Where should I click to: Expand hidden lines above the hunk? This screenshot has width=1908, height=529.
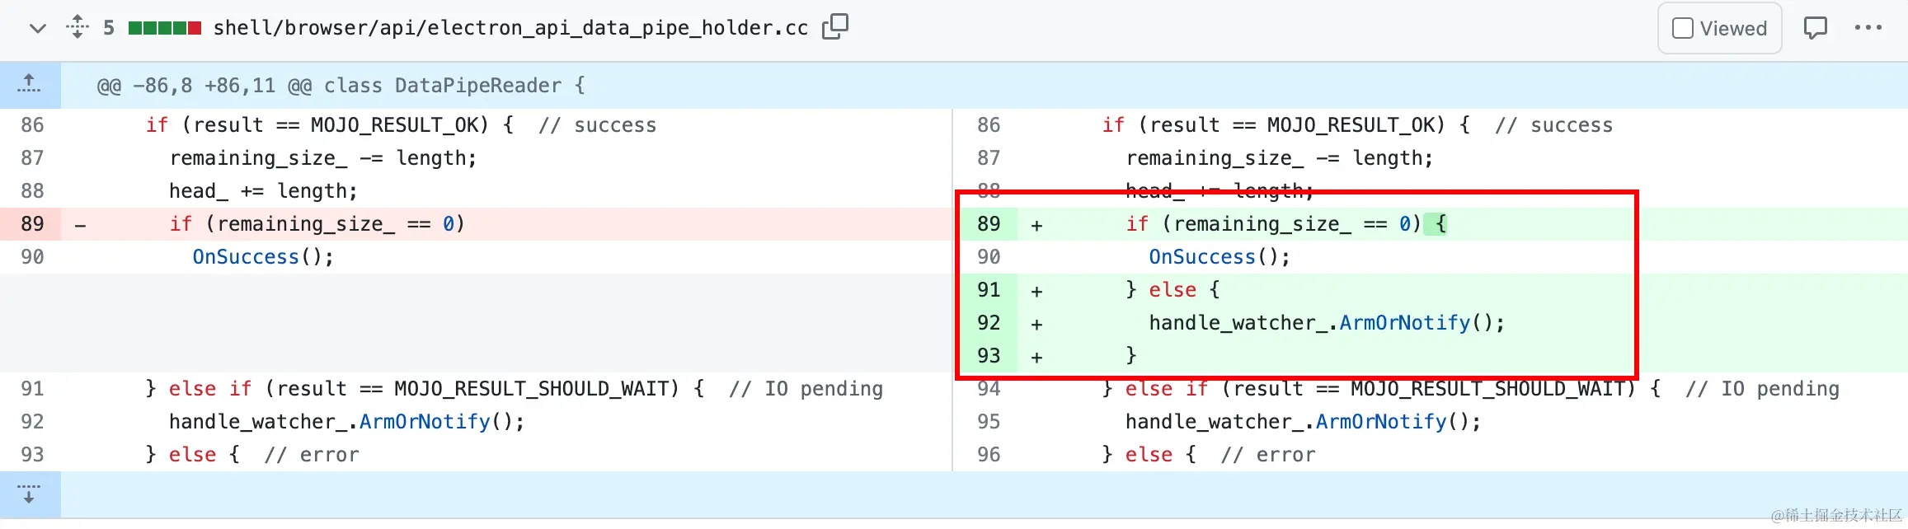[30, 85]
